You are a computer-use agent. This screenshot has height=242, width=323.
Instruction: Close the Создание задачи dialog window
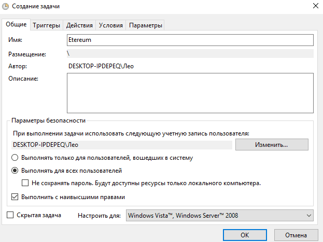[315, 6]
